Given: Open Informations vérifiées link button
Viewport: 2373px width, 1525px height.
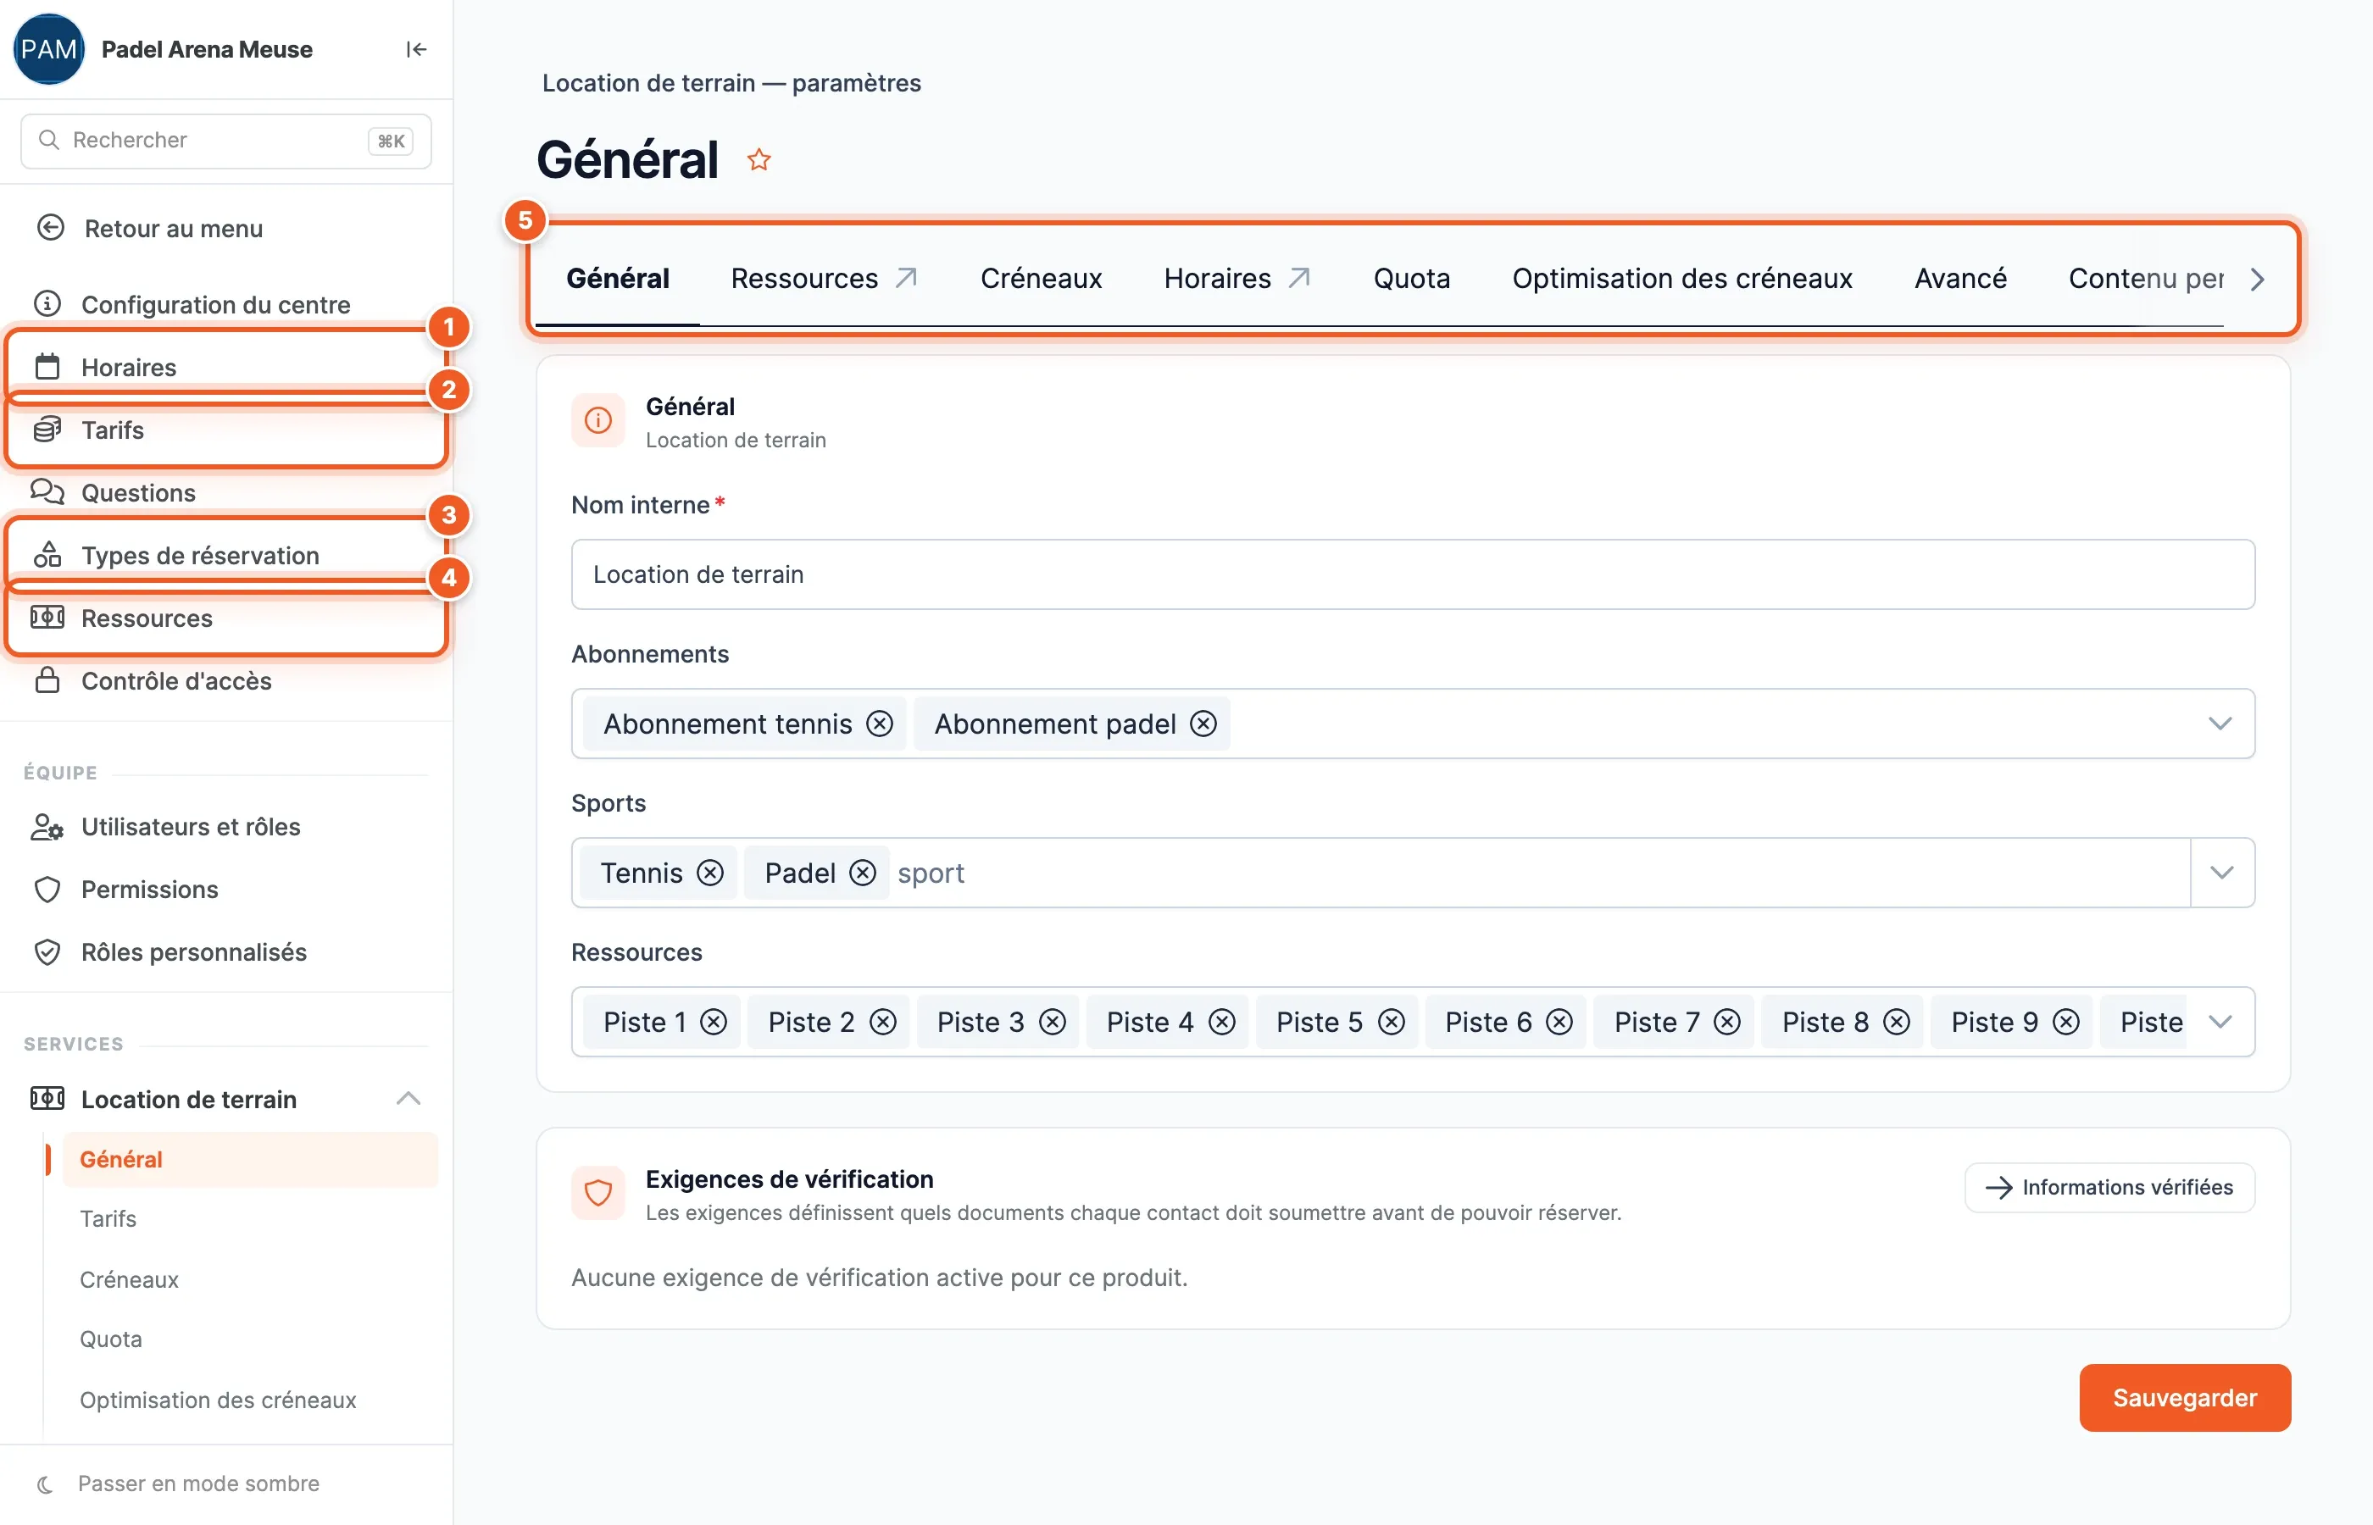Looking at the screenshot, I should (2109, 1187).
